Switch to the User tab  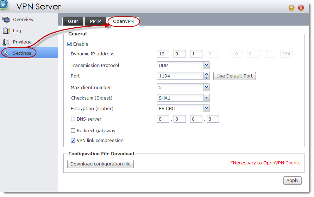coord(73,21)
